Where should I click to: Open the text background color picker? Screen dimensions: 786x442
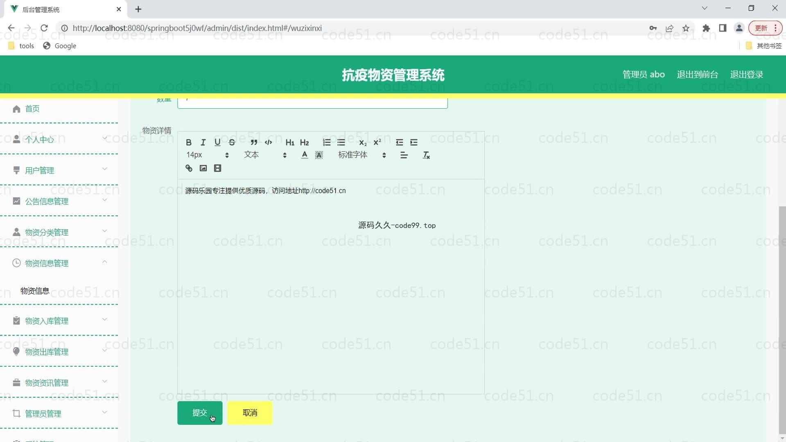[x=319, y=155]
